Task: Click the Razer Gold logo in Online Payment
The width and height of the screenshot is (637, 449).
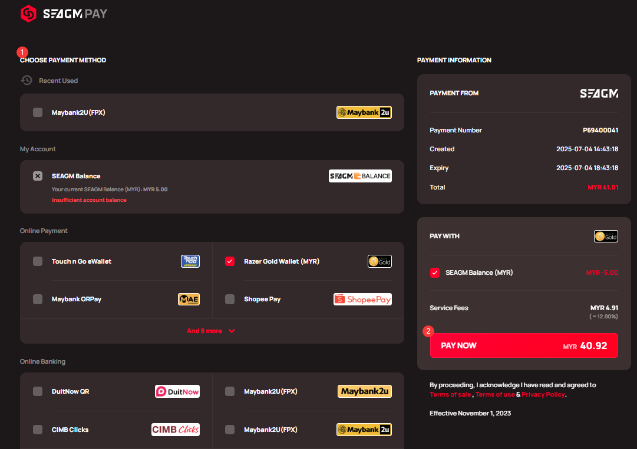Action: (x=380, y=261)
